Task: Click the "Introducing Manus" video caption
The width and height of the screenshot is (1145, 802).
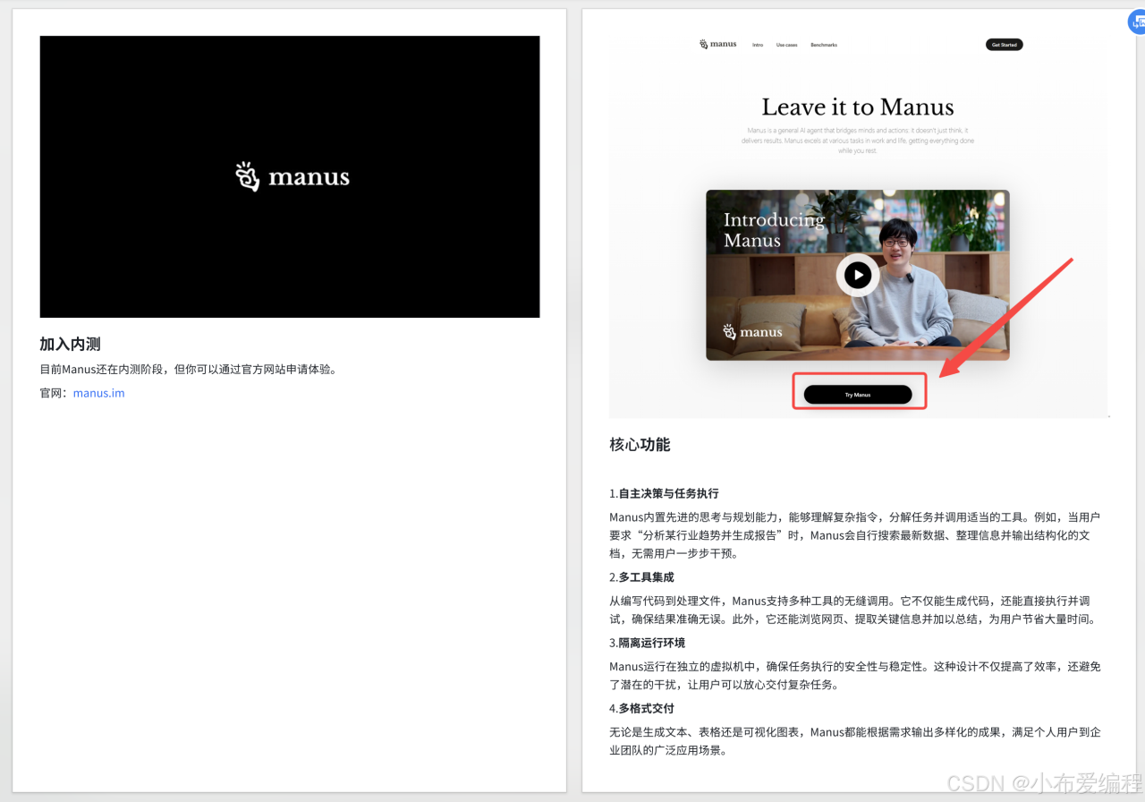Action: coord(774,230)
